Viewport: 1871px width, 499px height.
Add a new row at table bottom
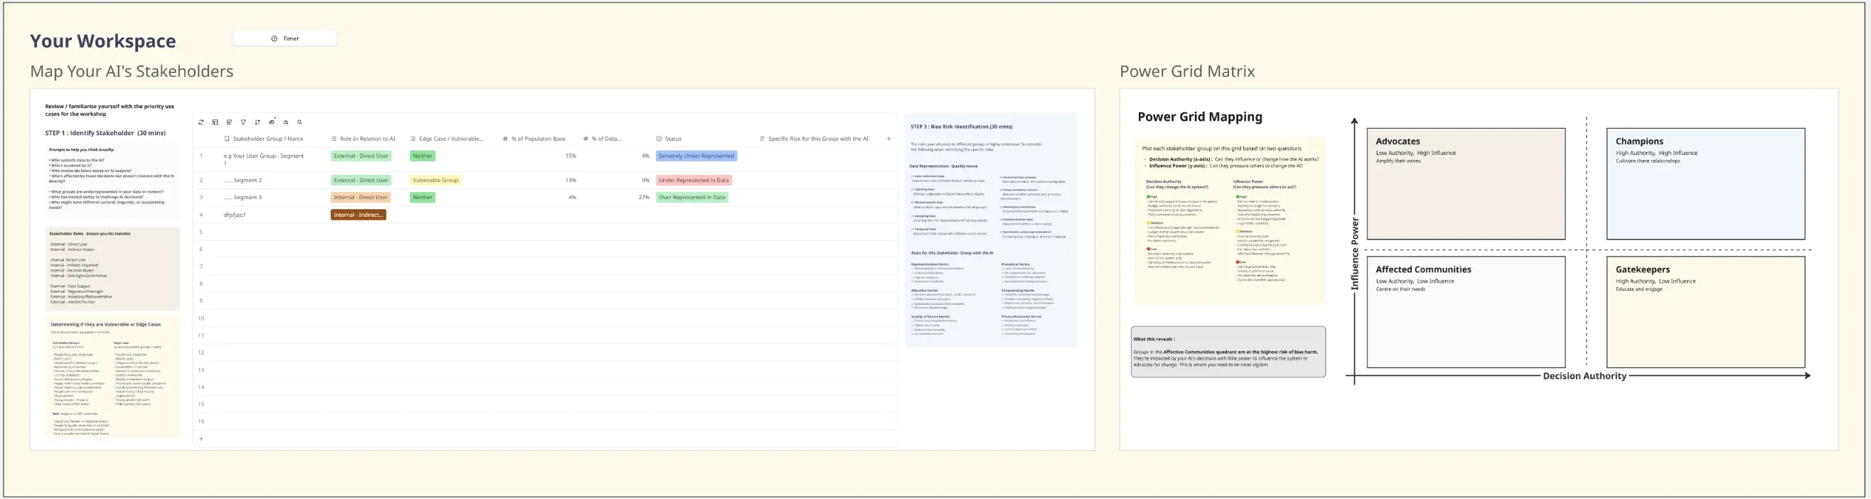point(201,439)
